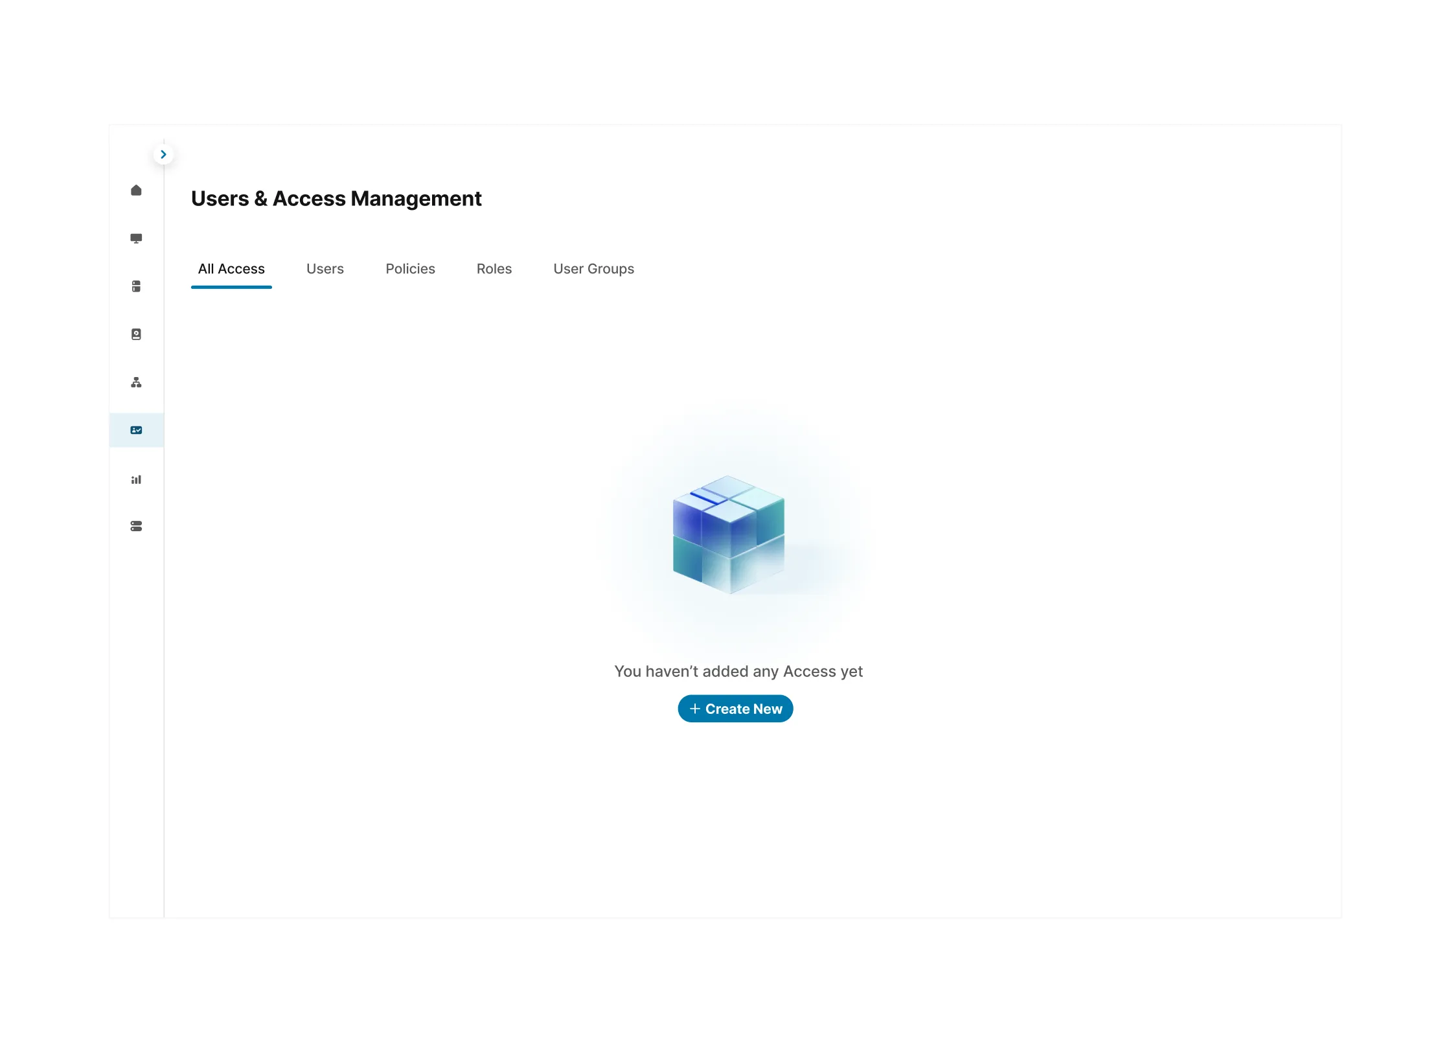This screenshot has width=1451, height=1043.
Task: Open the analytics bar-chart icon in sidebar
Action: (136, 479)
